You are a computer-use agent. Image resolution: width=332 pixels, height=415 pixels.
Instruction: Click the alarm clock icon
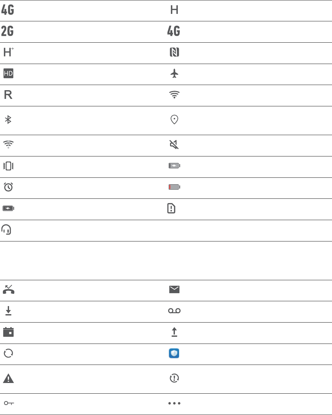[8, 187]
